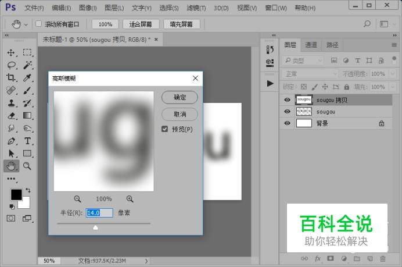
Task: Hide the 'sougou 拷贝' layer
Action: click(287, 99)
